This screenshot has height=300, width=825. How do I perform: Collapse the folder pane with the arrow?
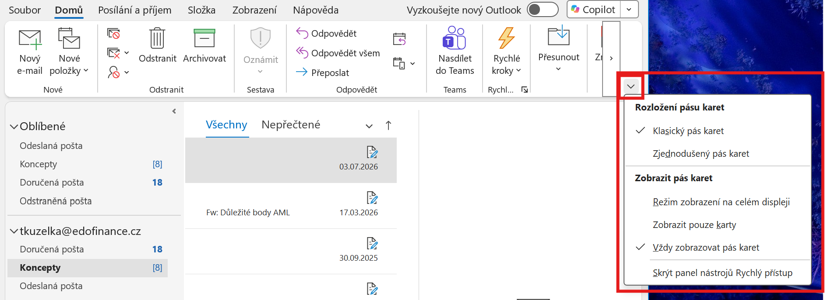174,111
